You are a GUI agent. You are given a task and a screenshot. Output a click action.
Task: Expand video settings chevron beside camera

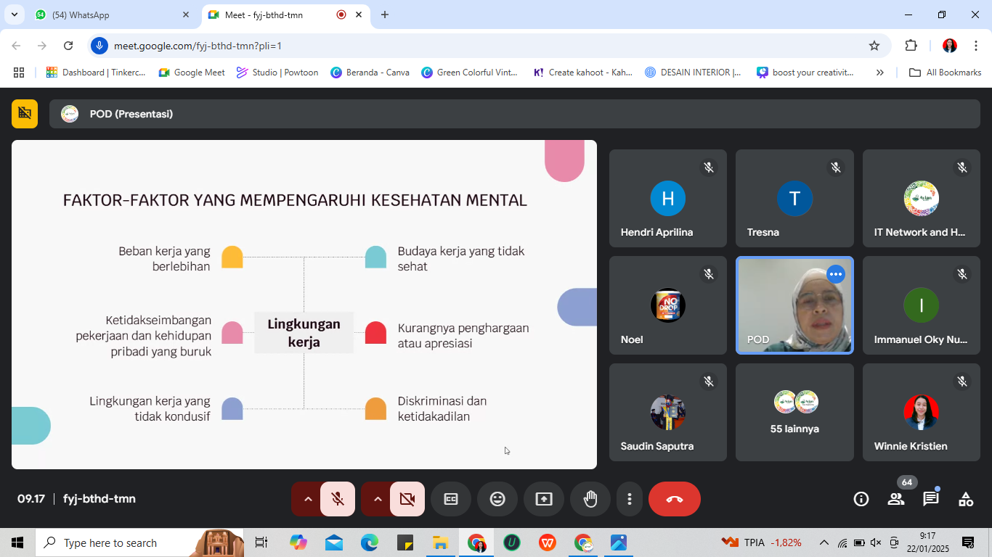click(378, 499)
